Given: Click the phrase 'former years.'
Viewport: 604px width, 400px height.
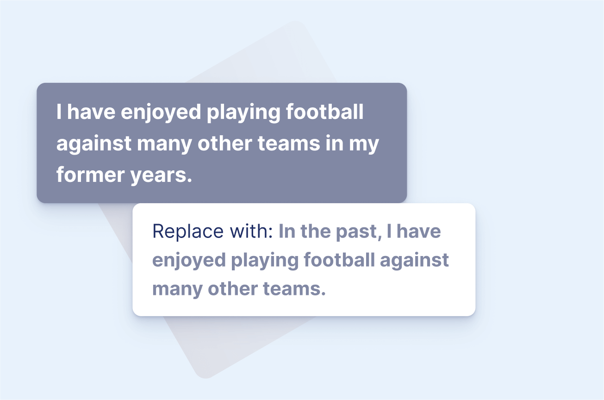Looking at the screenshot, I should (124, 175).
